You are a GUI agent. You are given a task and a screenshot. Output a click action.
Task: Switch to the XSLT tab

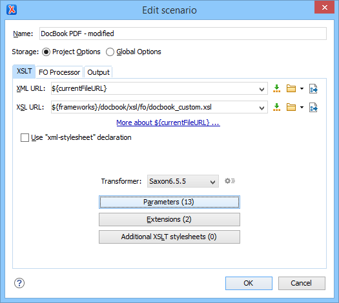[x=25, y=72]
